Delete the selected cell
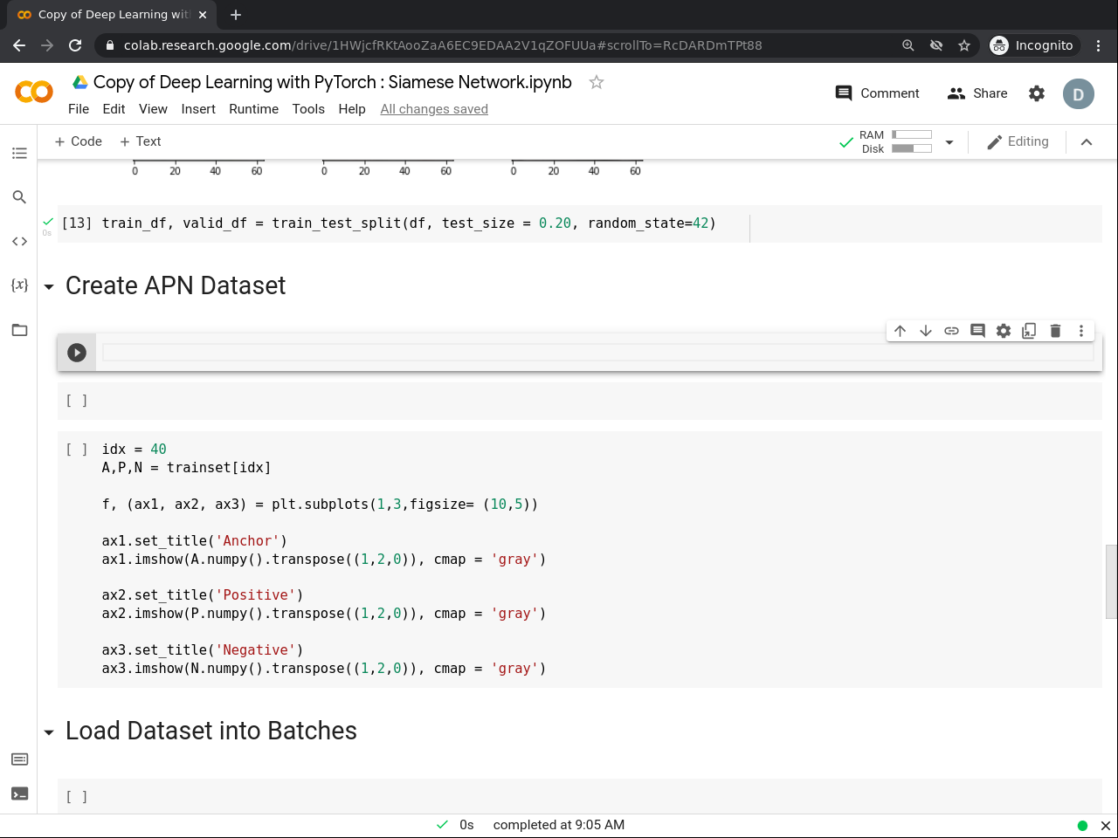The width and height of the screenshot is (1118, 838). tap(1055, 331)
